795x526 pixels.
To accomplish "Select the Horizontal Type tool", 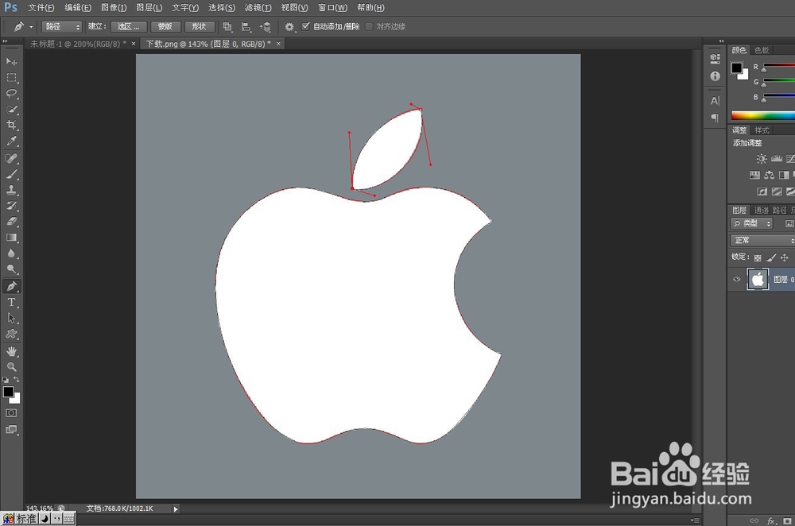I will click(x=11, y=303).
